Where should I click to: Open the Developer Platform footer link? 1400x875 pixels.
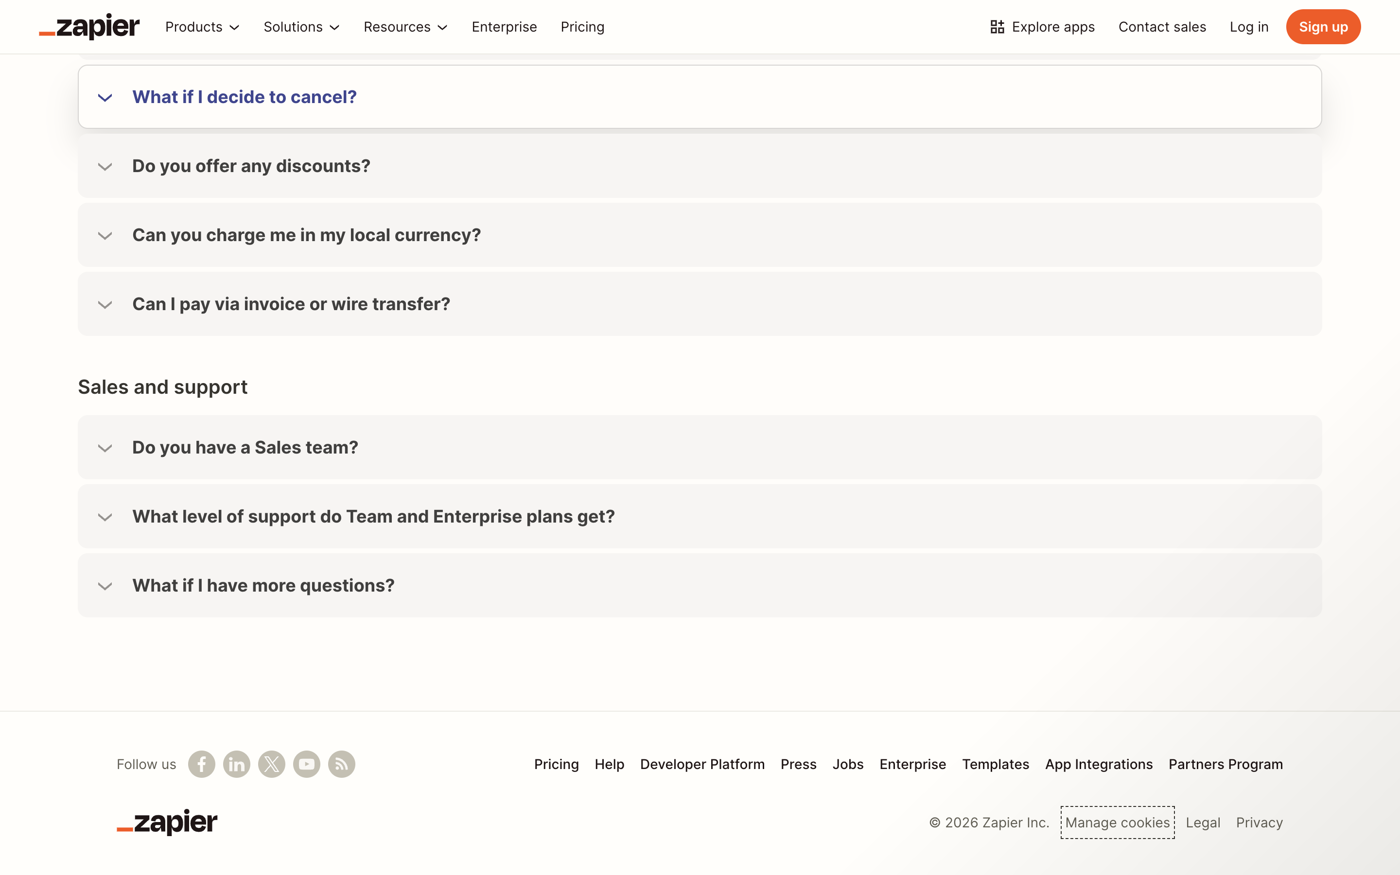pyautogui.click(x=702, y=764)
